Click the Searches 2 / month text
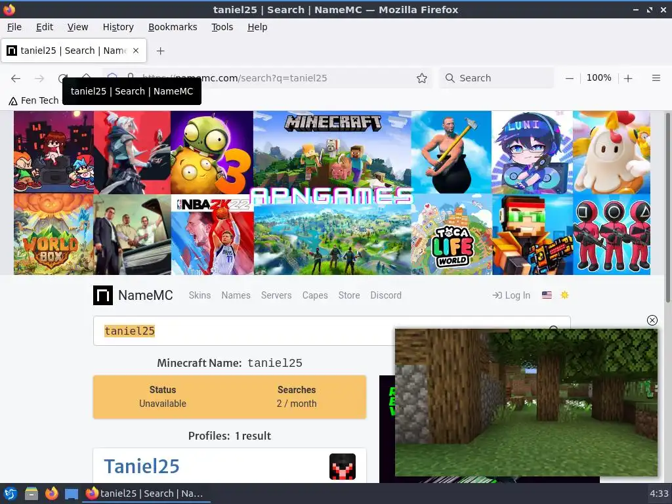672x504 pixels. pos(297,396)
